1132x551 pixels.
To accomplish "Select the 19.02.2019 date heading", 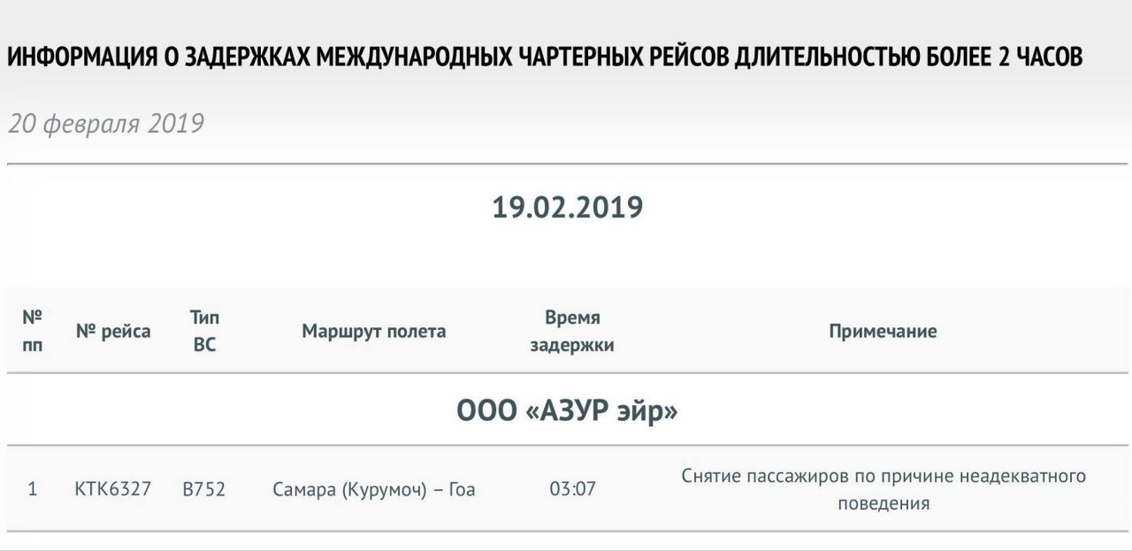I will coord(567,208).
